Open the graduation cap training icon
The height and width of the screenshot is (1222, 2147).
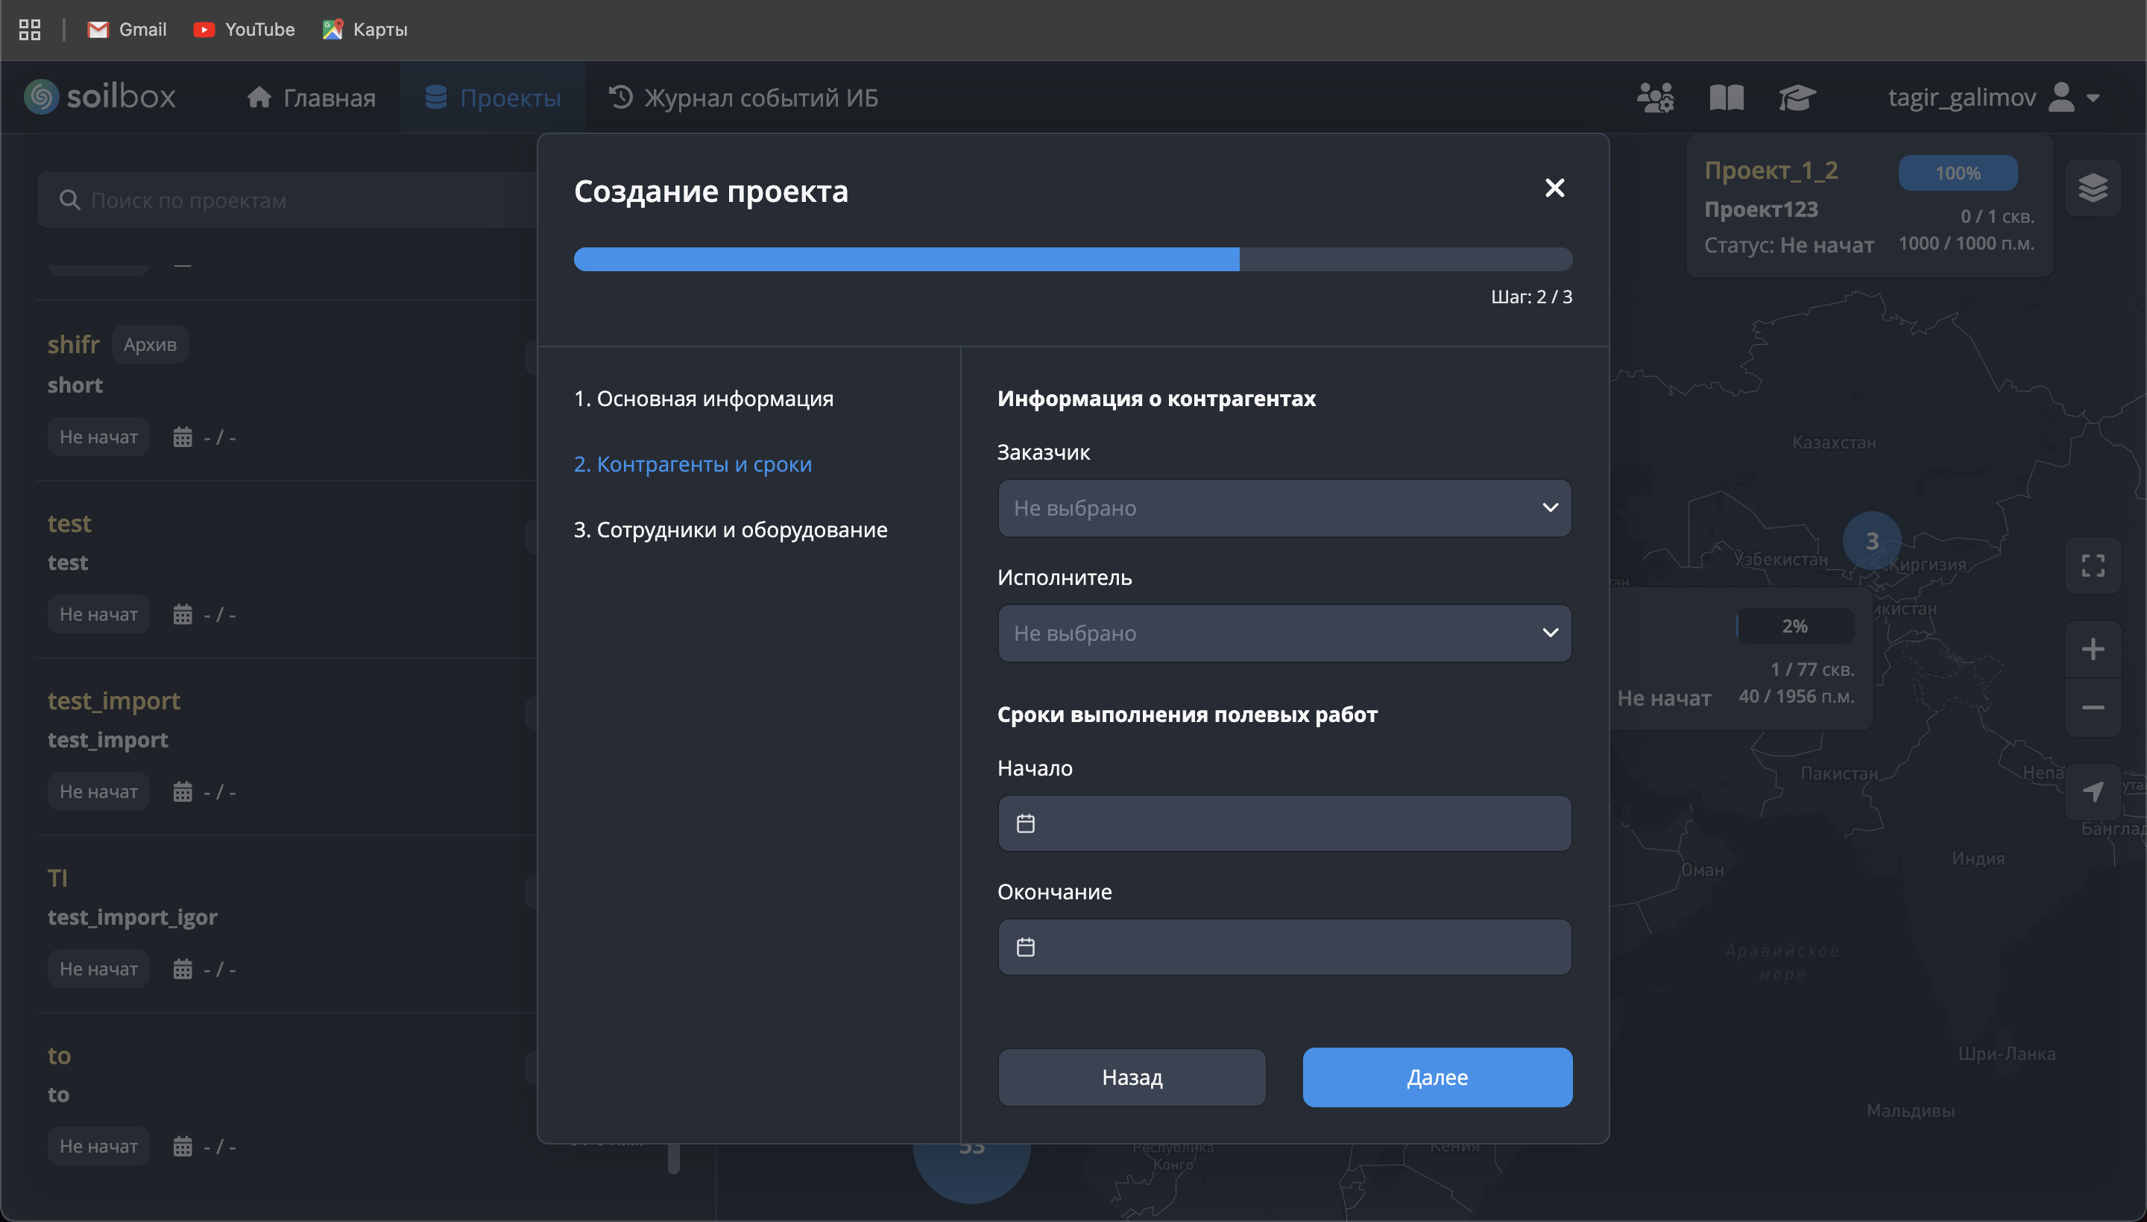point(1796,98)
